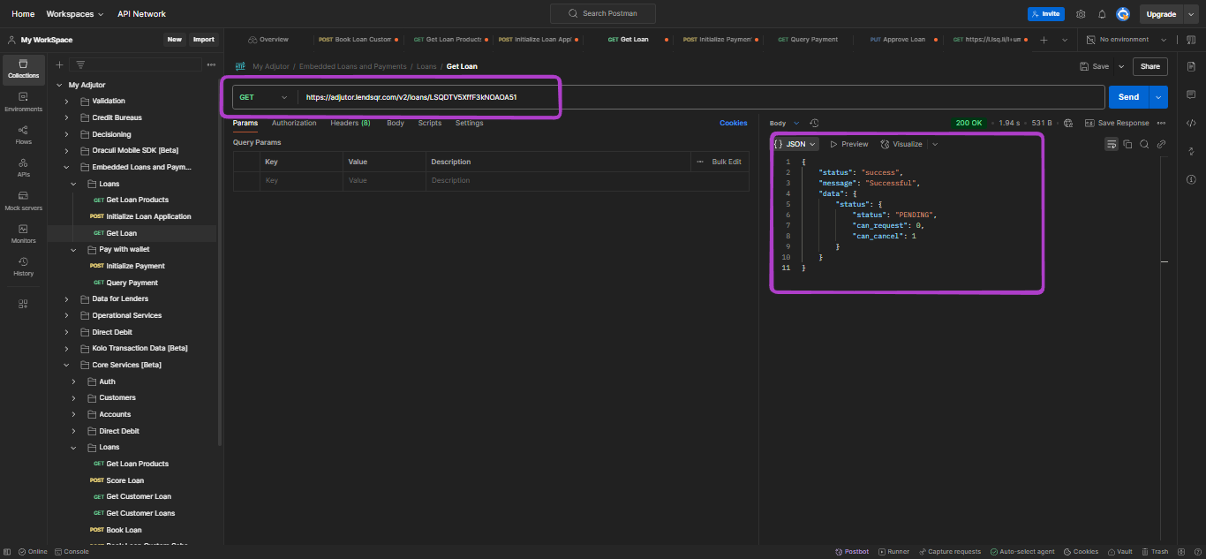The height and width of the screenshot is (559, 1206).
Task: Open Postbot from the status bar
Action: point(851,551)
